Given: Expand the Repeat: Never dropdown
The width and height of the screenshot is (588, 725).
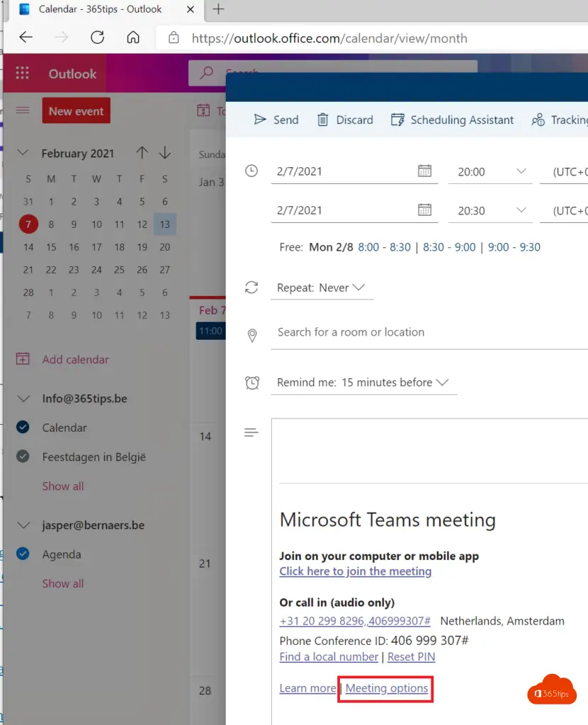Looking at the screenshot, I should click(x=322, y=287).
